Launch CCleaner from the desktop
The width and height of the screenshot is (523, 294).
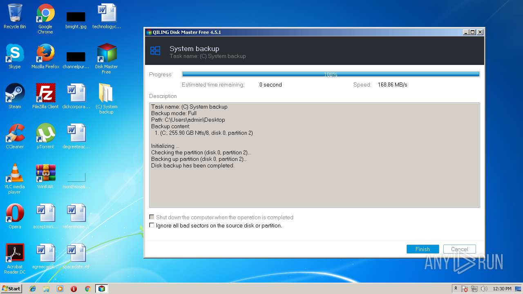click(x=15, y=136)
